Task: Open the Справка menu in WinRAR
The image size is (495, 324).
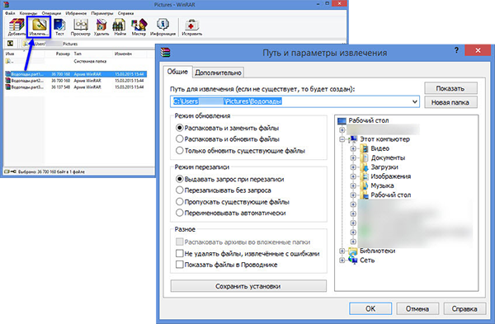Action: [x=125, y=13]
